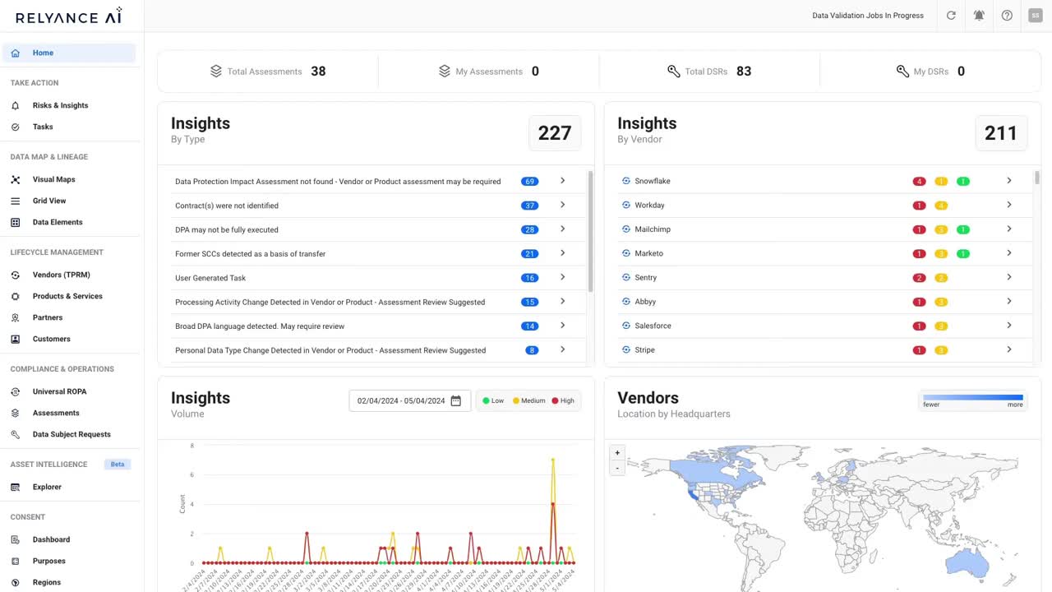This screenshot has width=1052, height=592.
Task: Open Universal ROPA page
Action: (x=59, y=391)
